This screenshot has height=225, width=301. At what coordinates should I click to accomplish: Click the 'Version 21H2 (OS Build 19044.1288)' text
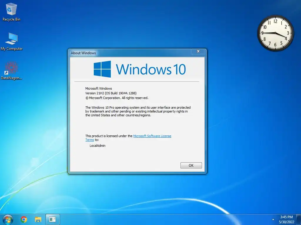[111, 93]
